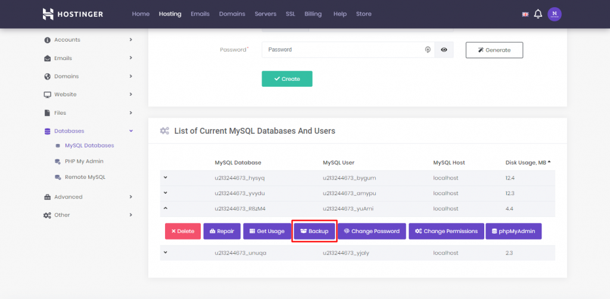This screenshot has width=610, height=299.
Task: Change language via the UK flag
Action: click(x=525, y=14)
